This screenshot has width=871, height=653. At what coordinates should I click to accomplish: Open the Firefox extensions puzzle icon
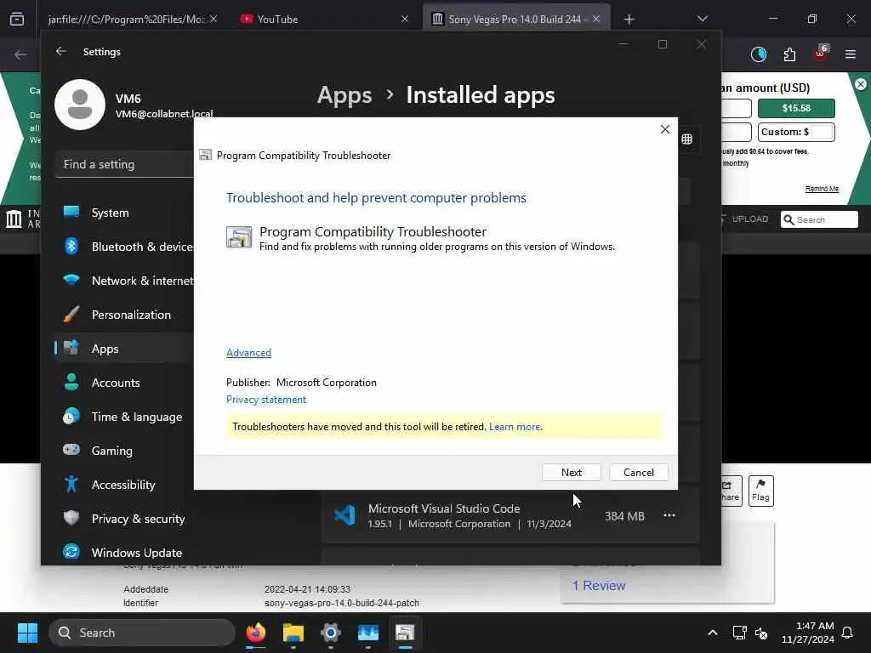click(x=789, y=54)
